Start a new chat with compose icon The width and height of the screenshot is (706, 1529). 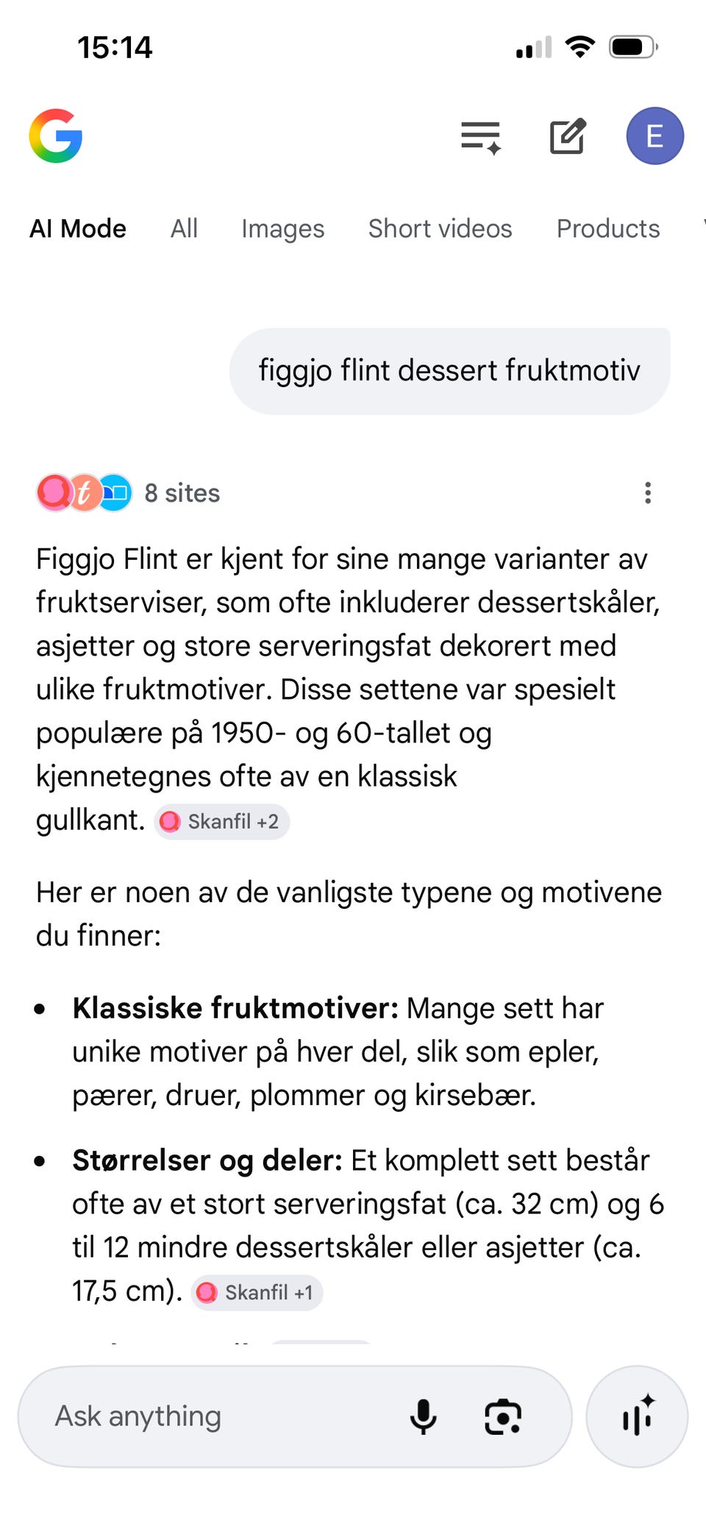pyautogui.click(x=568, y=136)
